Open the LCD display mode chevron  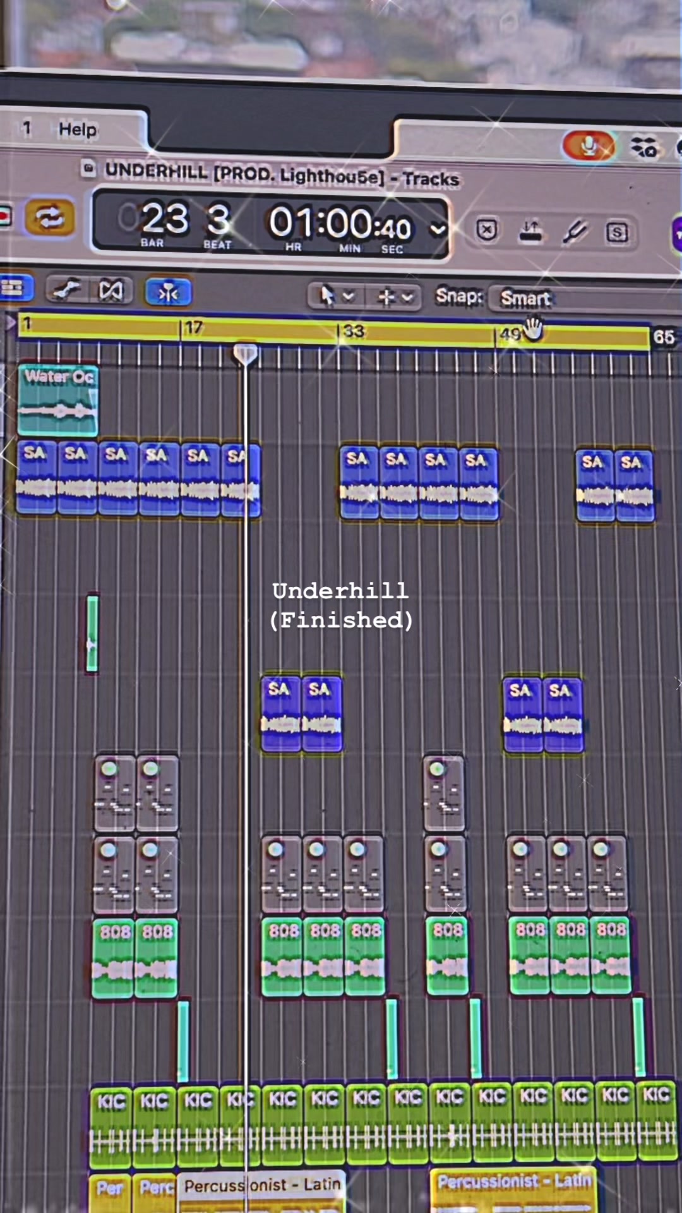tap(438, 229)
